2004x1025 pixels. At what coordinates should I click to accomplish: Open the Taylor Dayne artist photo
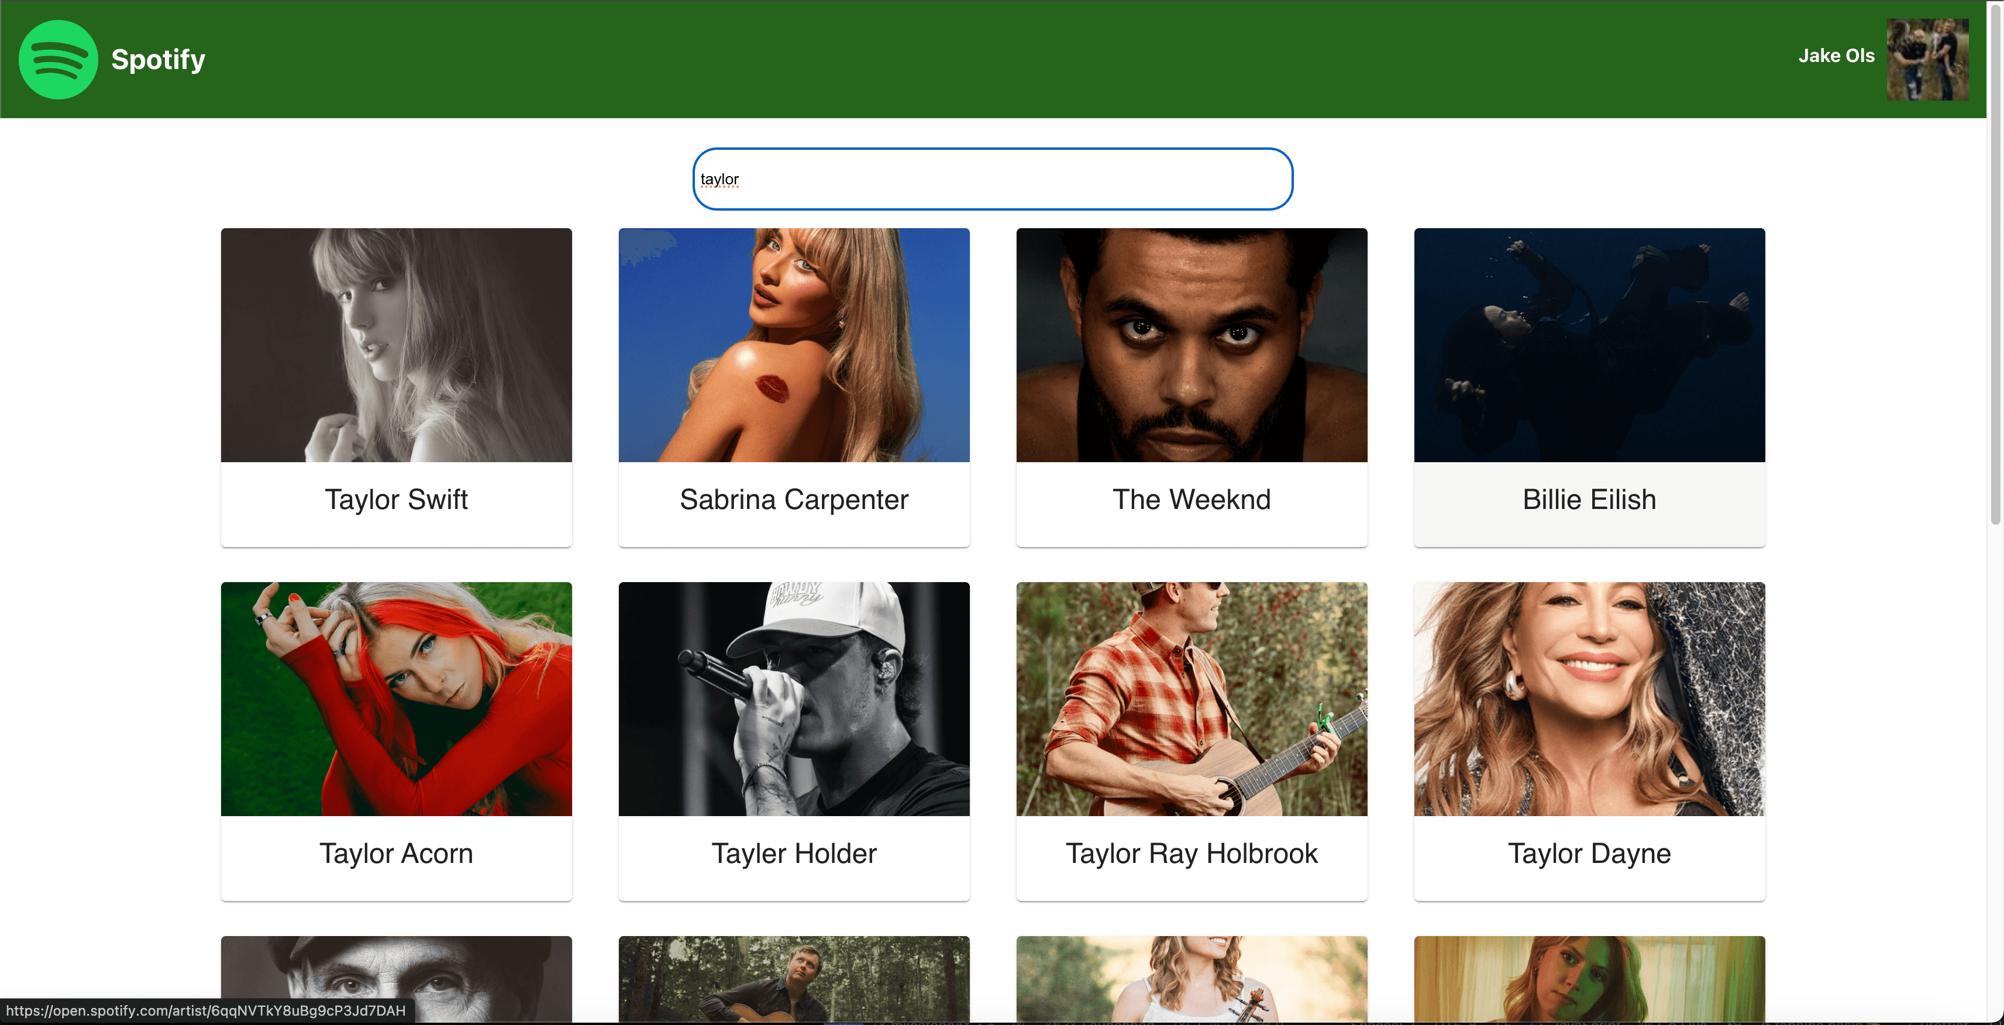point(1589,699)
